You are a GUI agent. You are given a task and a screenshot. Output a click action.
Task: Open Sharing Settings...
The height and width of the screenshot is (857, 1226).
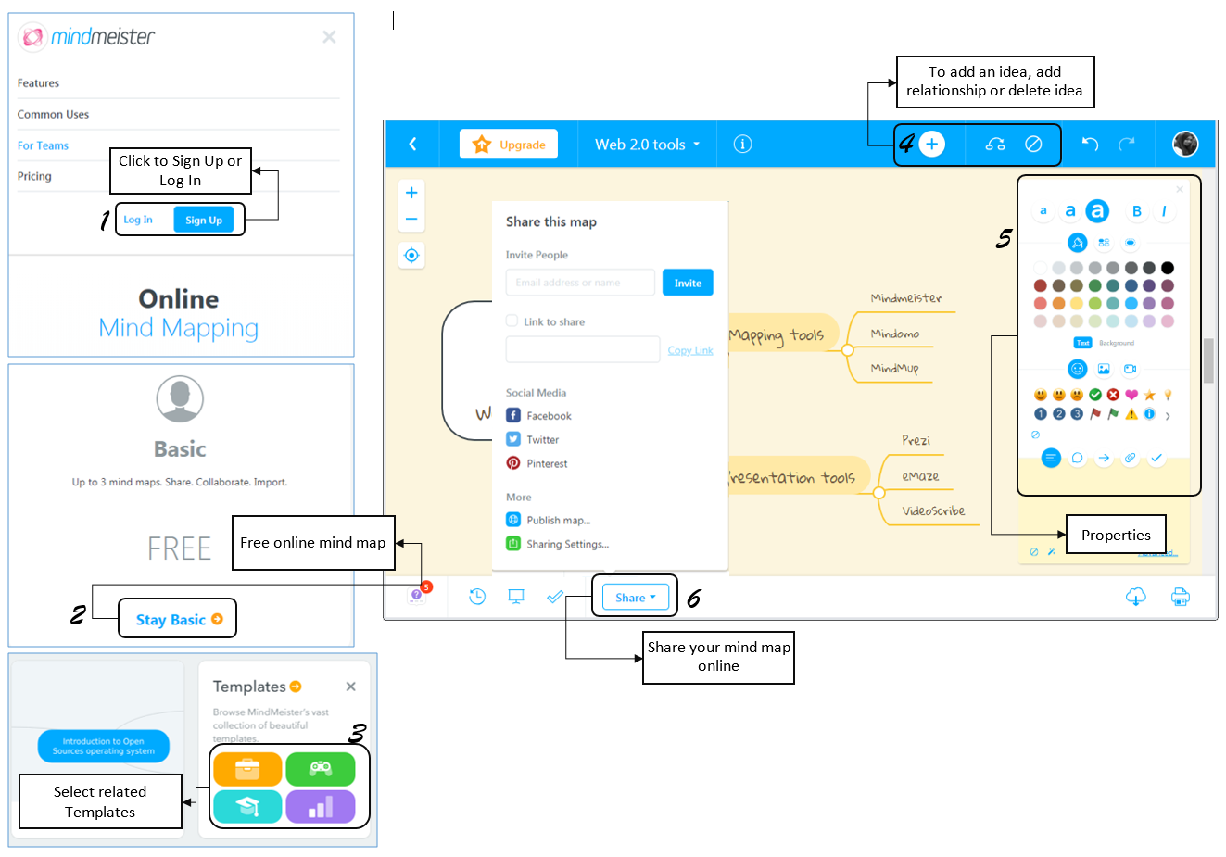[557, 544]
